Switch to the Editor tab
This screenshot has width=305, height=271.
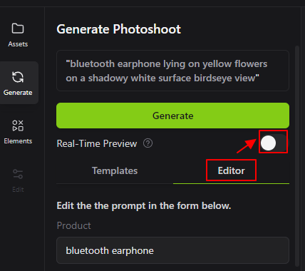(231, 170)
